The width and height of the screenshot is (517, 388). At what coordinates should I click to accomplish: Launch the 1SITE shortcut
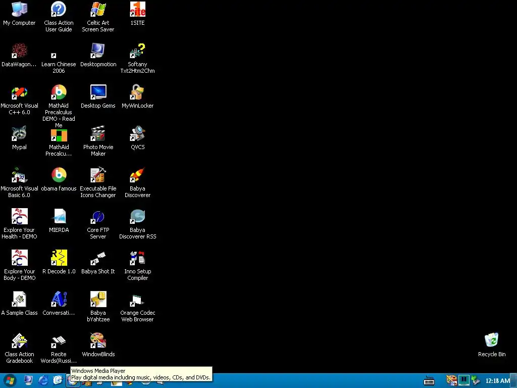[137, 9]
